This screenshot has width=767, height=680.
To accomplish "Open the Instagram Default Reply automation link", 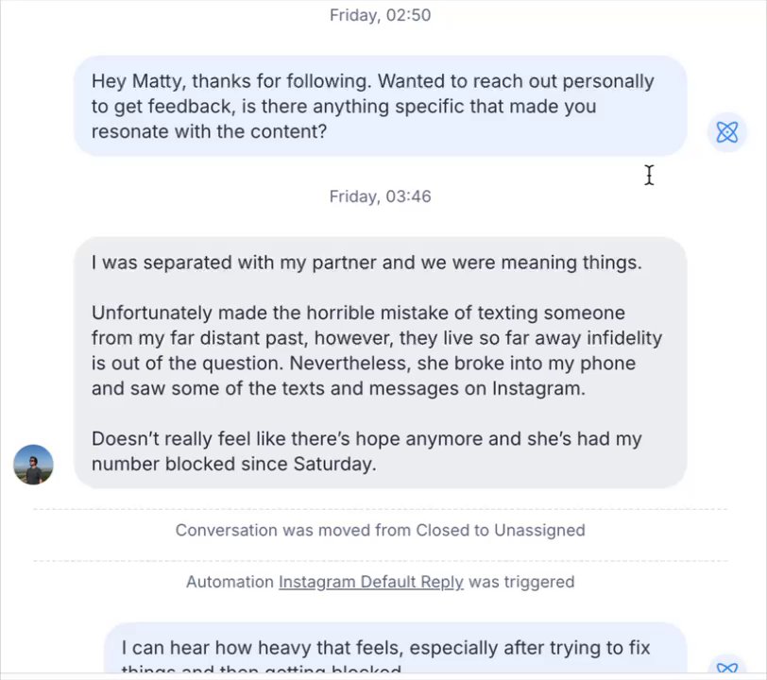I will pos(370,582).
